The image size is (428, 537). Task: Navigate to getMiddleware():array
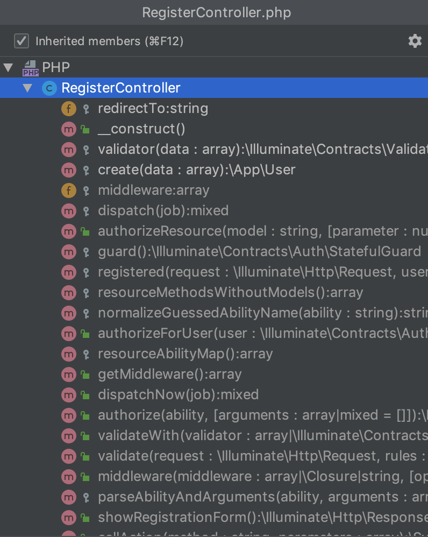[x=214, y=375]
